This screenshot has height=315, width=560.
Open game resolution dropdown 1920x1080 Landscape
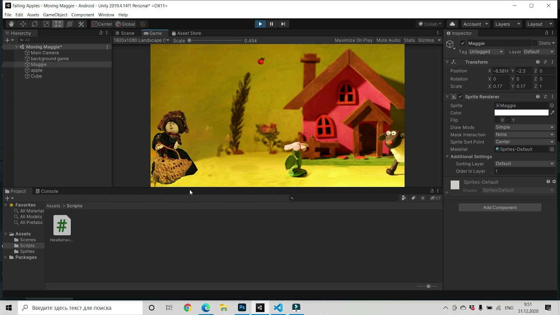141,40
